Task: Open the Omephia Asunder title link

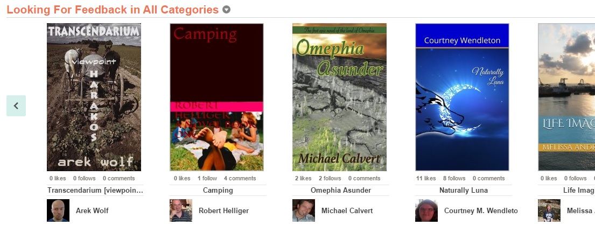Action: click(x=341, y=190)
